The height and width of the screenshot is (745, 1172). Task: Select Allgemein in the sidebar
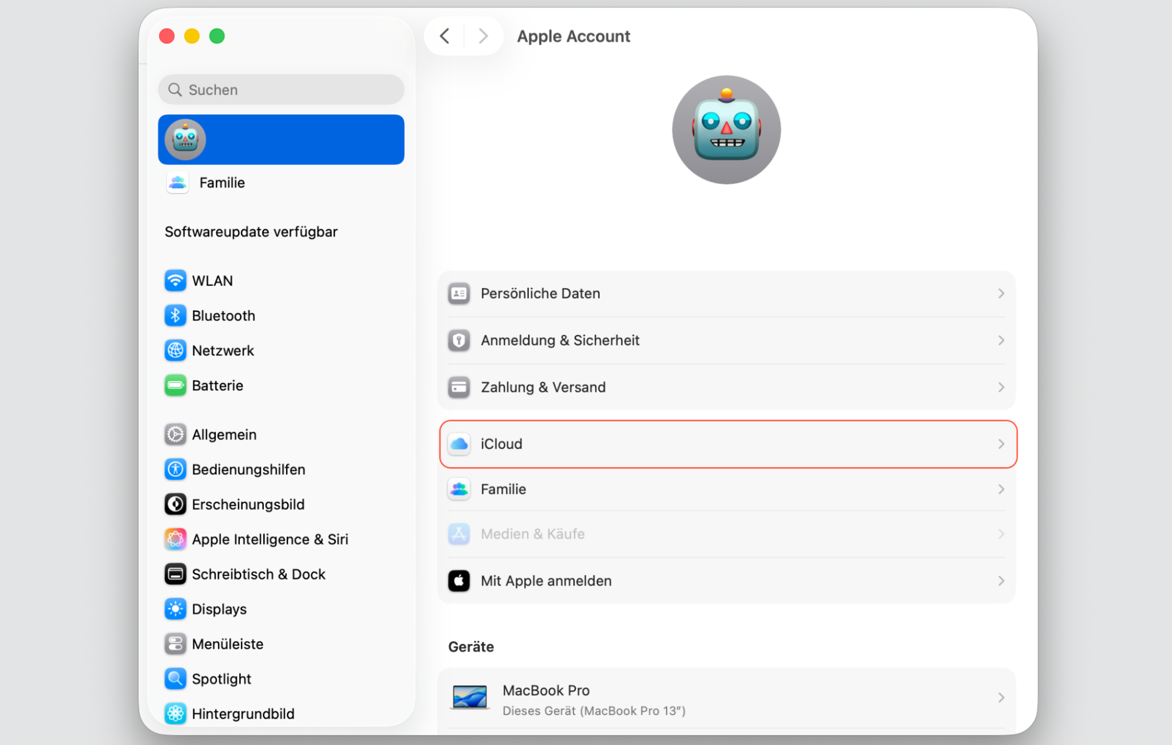click(x=281, y=435)
